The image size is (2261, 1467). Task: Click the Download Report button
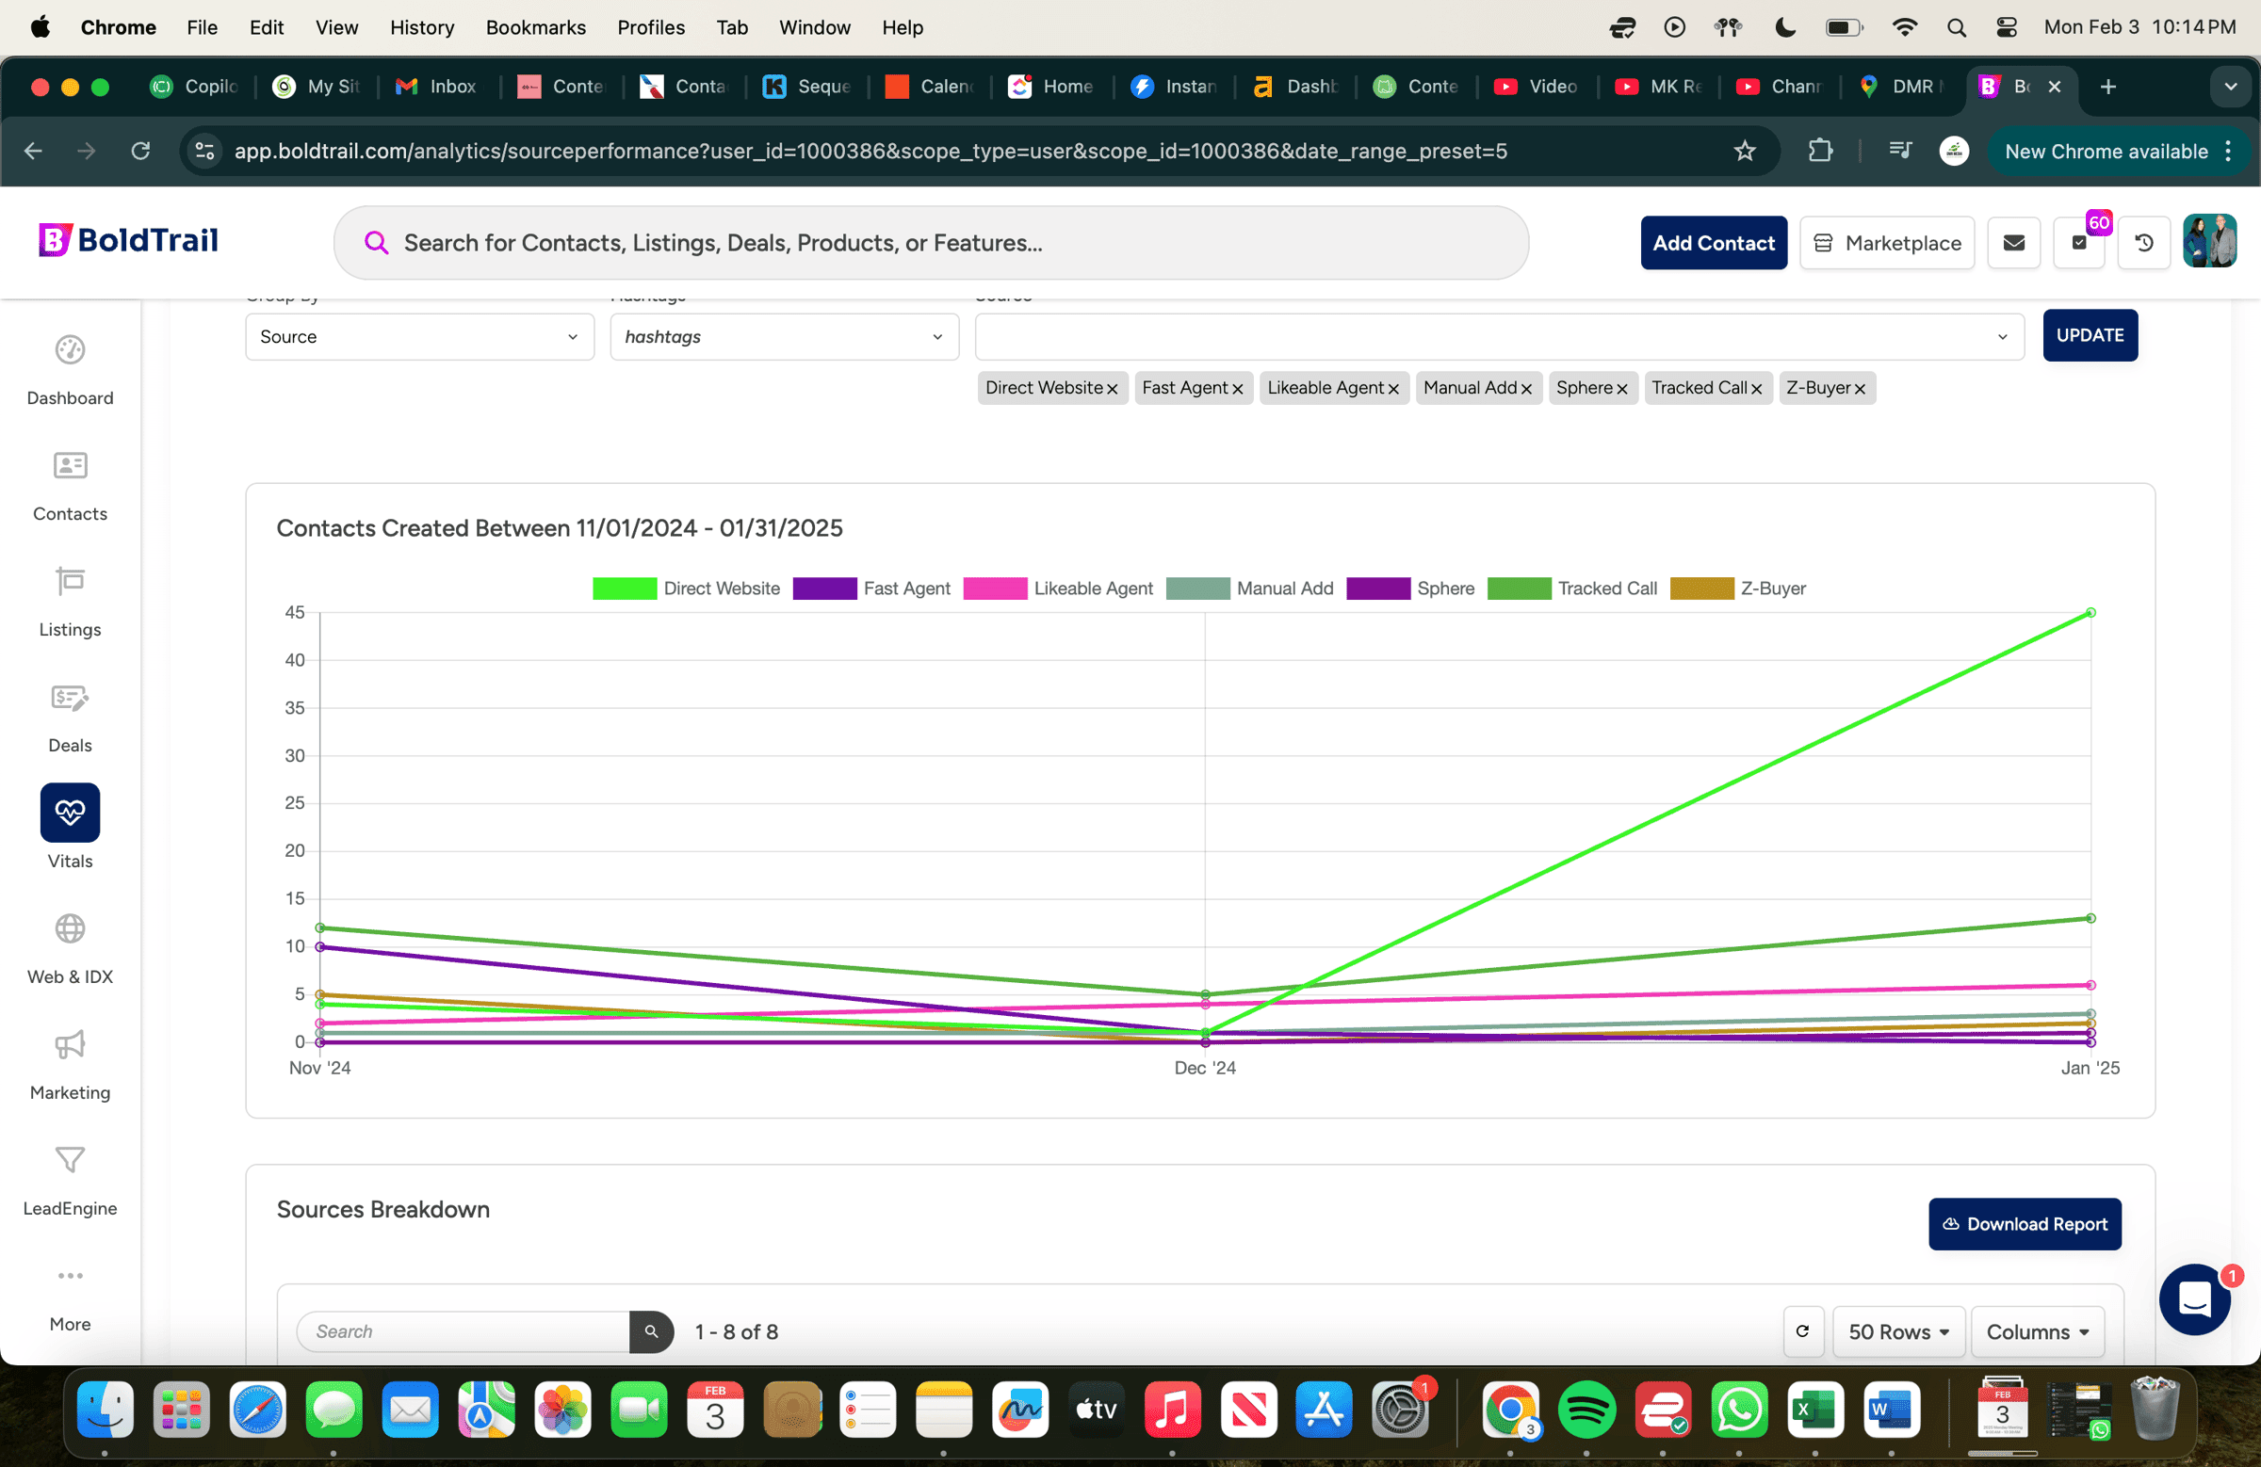(x=2024, y=1224)
